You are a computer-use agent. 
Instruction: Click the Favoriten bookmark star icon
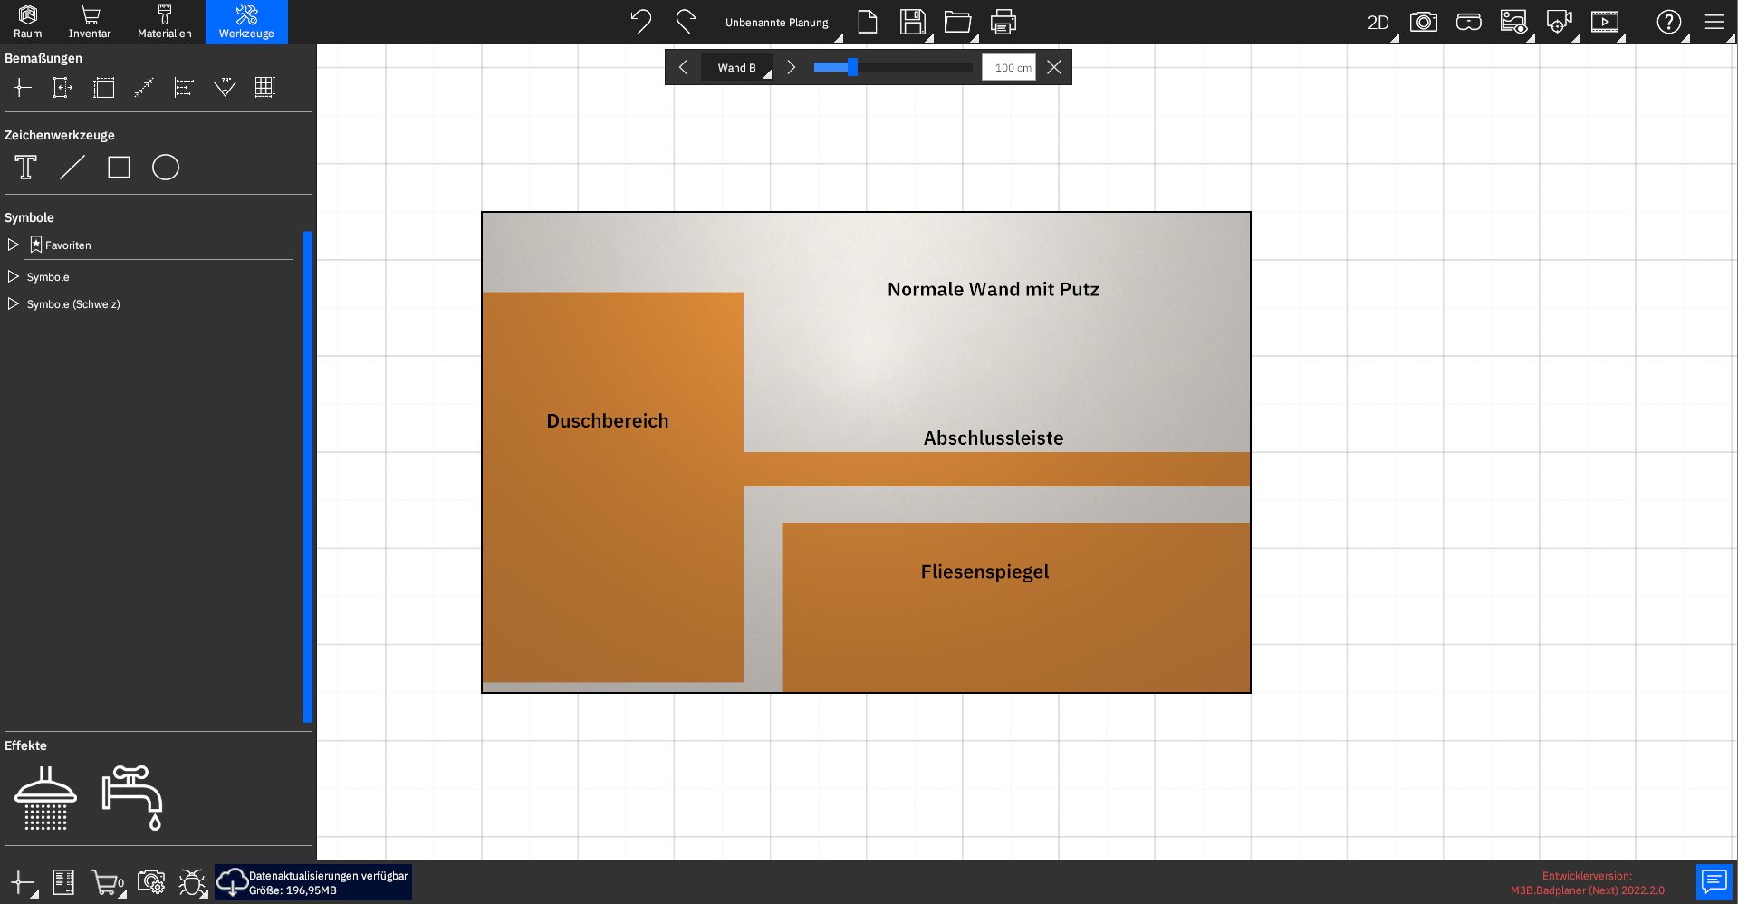click(36, 245)
